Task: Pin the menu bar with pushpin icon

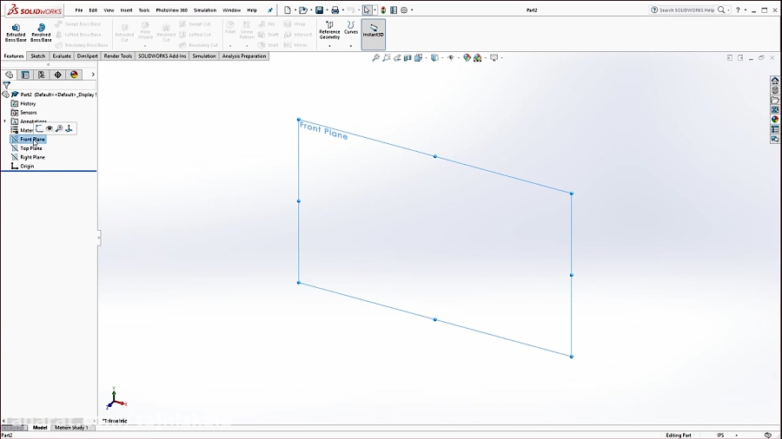Action: [x=270, y=10]
